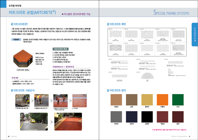198x140 pixels.
Task: Pick the 황토색 ochre color swatch
Action: pos(147,100)
